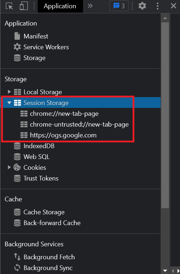Show more DevTools tabs chevron

tap(90, 6)
